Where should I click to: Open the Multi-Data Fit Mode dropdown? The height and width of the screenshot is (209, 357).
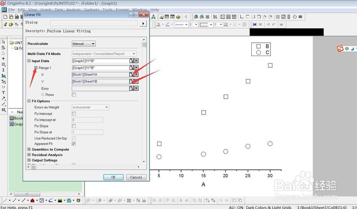coord(104,53)
